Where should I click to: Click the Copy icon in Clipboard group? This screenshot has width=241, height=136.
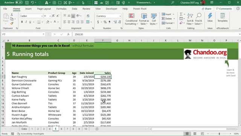click(12, 19)
